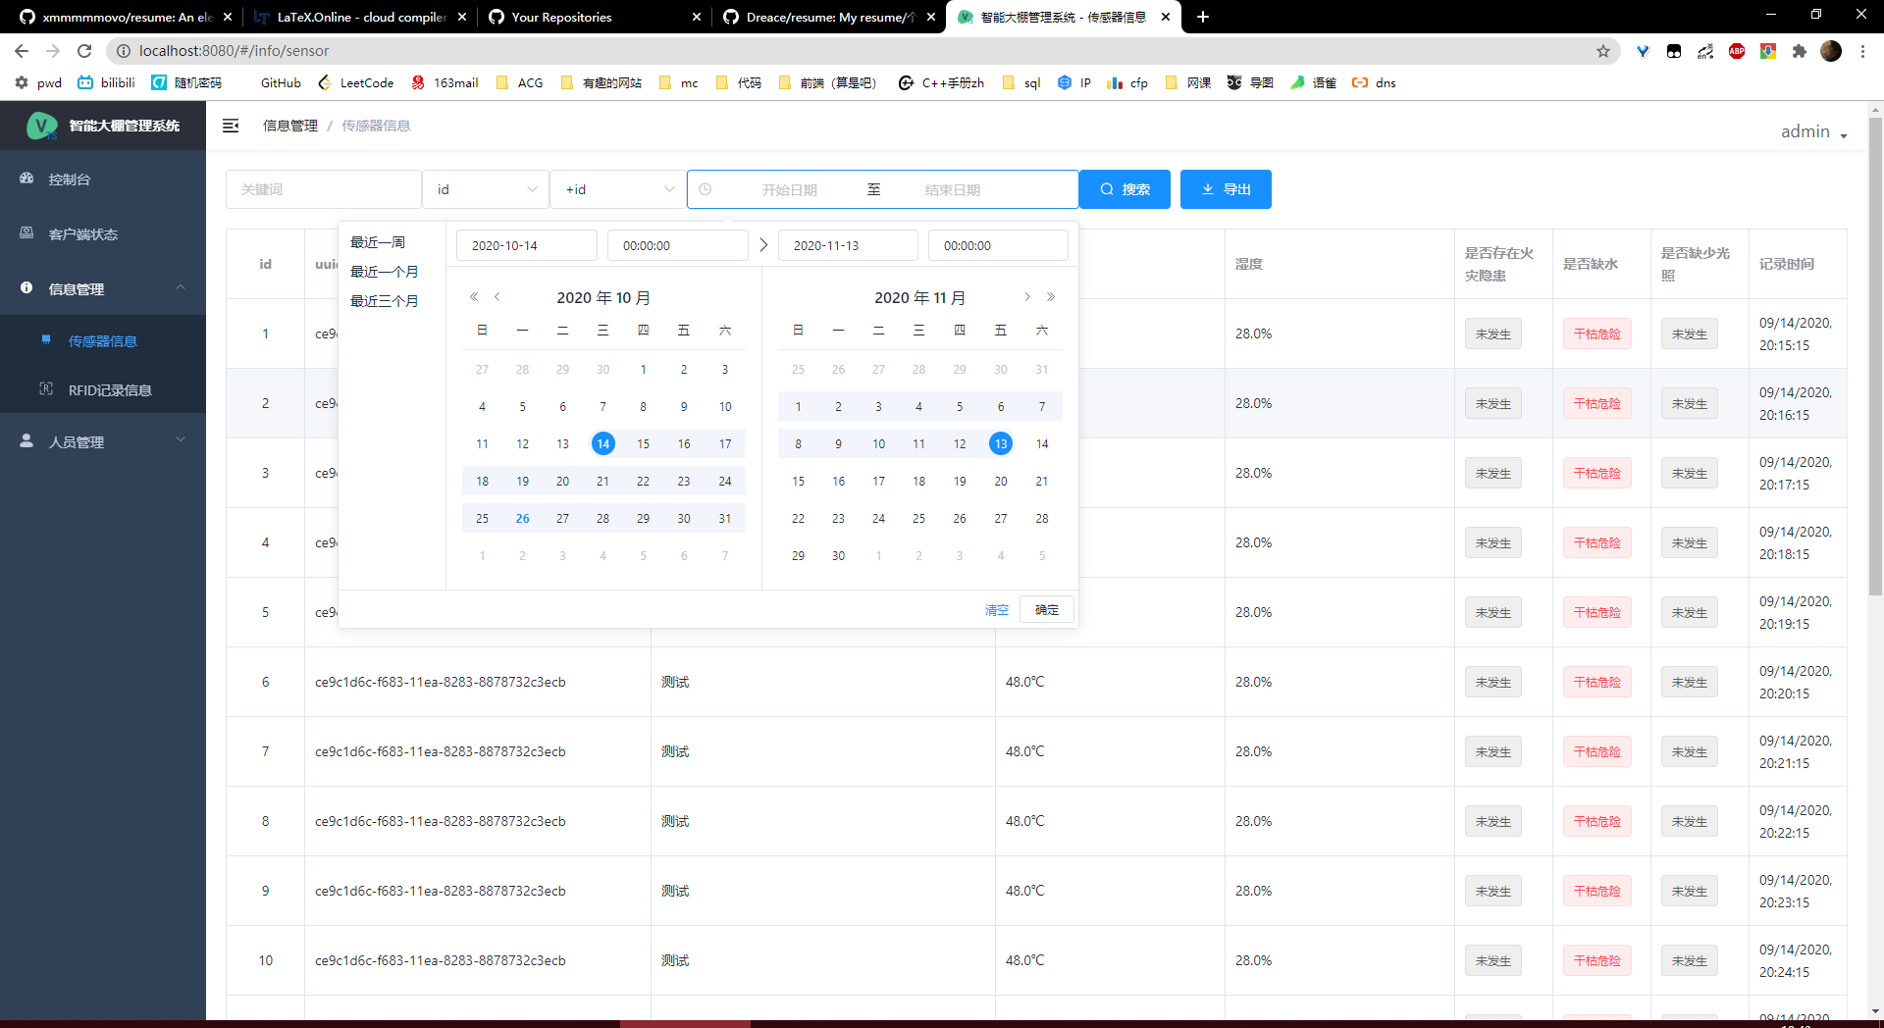Click the 记录时间 column header
Viewport: 1884px width, 1028px height.
(1786, 264)
